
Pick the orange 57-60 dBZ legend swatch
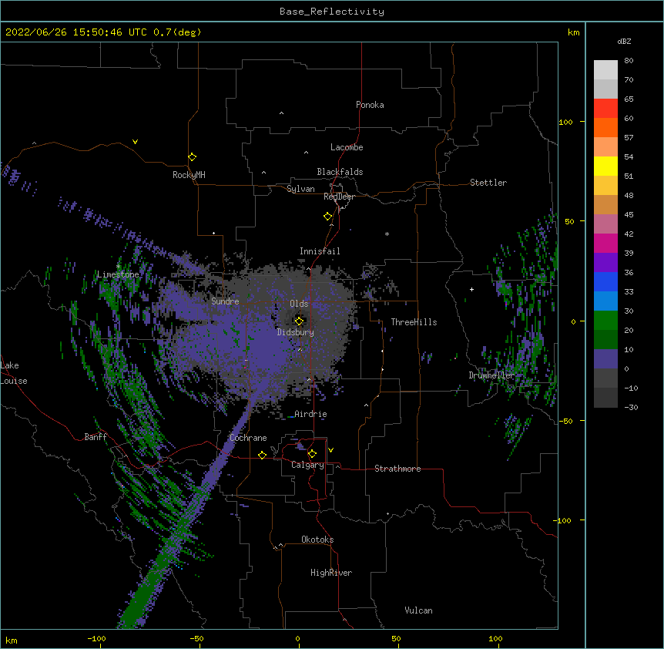tap(605, 127)
